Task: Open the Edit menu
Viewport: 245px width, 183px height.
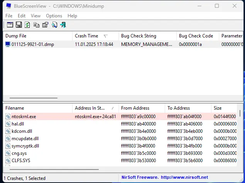Action: click(x=22, y=16)
